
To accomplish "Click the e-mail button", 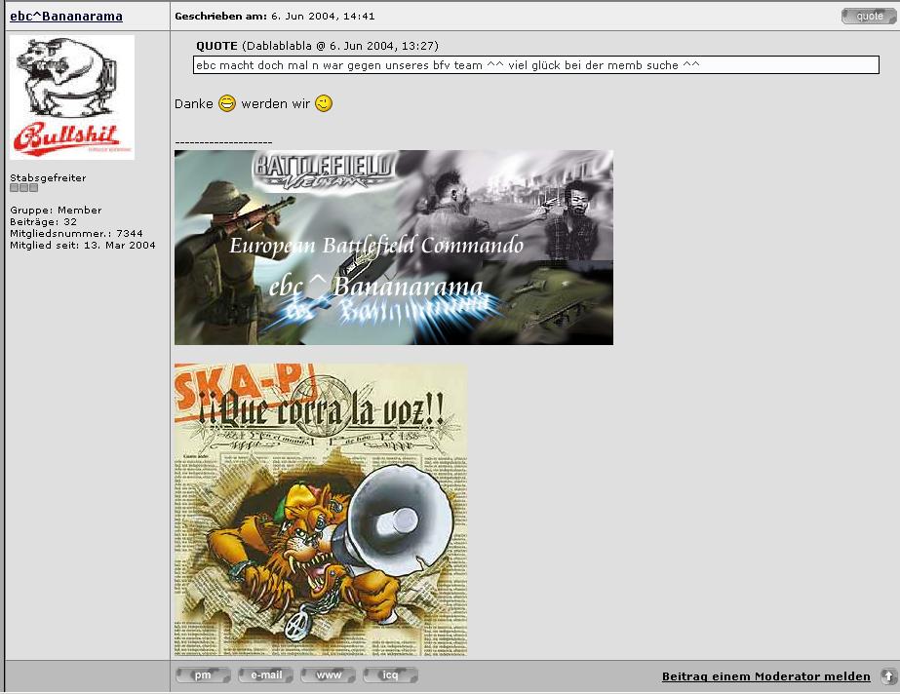I will 266,675.
